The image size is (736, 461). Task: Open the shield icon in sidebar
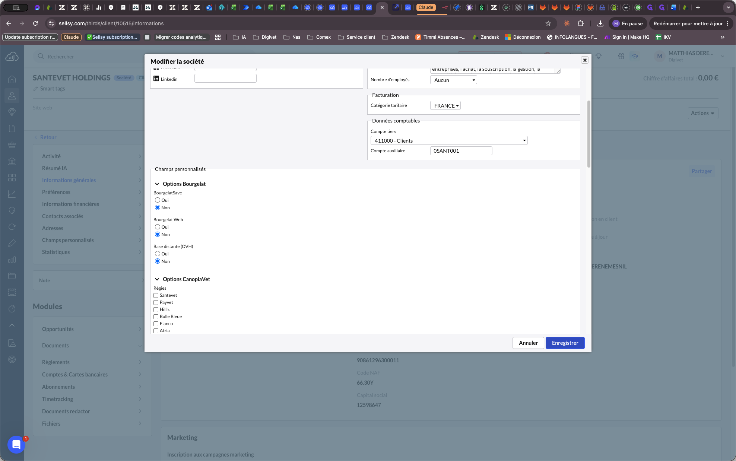click(12, 210)
